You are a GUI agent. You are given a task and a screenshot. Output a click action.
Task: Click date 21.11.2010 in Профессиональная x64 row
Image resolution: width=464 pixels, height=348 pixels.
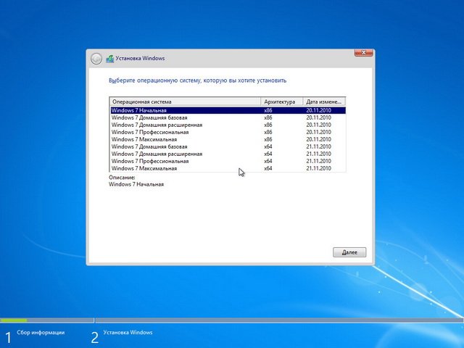coord(318,161)
